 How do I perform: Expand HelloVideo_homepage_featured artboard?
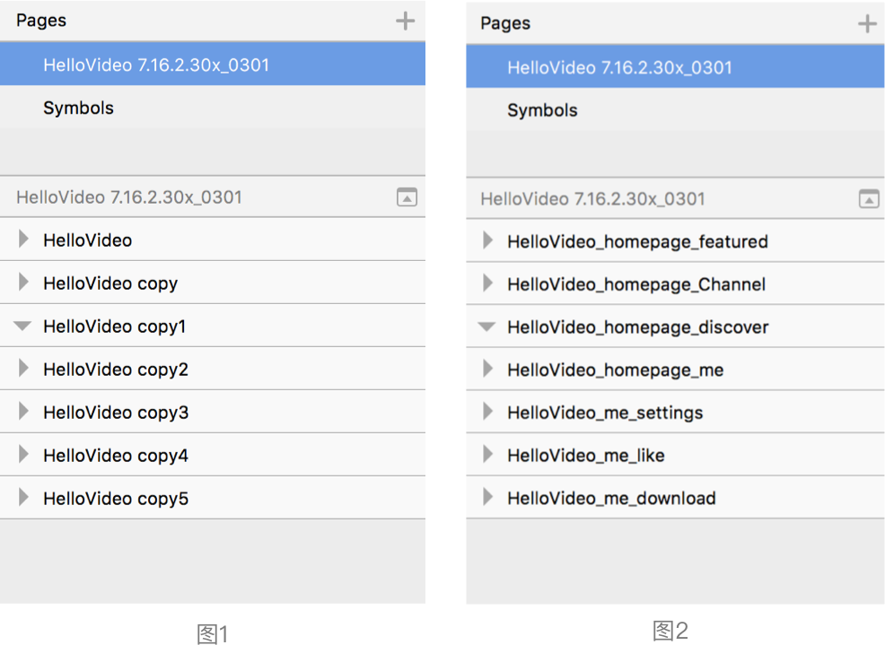[x=487, y=241]
